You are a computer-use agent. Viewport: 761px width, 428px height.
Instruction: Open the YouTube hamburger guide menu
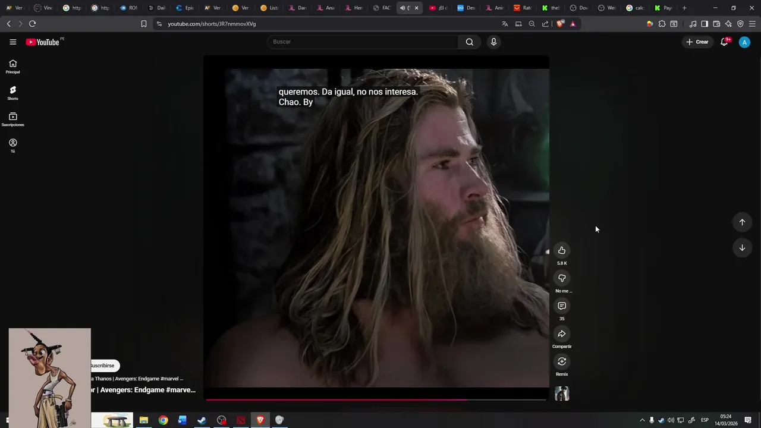[x=12, y=42]
